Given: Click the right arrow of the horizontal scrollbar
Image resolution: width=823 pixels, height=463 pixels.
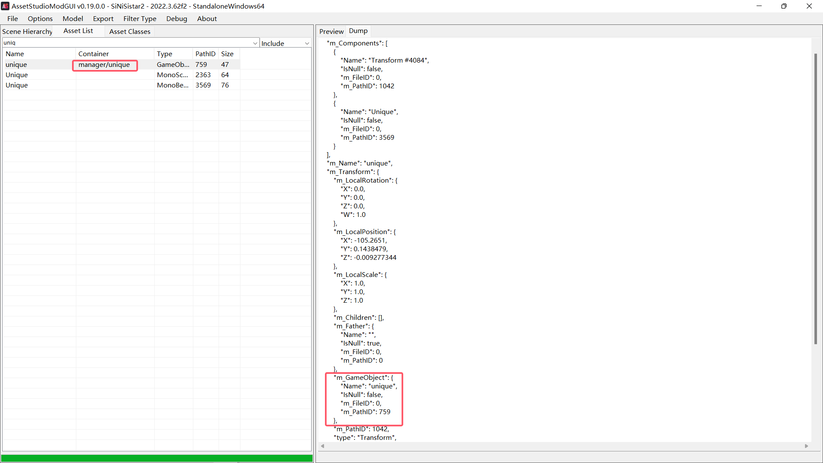Looking at the screenshot, I should 806,446.
